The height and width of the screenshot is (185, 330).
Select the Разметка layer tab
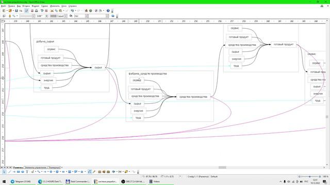coord(18,168)
